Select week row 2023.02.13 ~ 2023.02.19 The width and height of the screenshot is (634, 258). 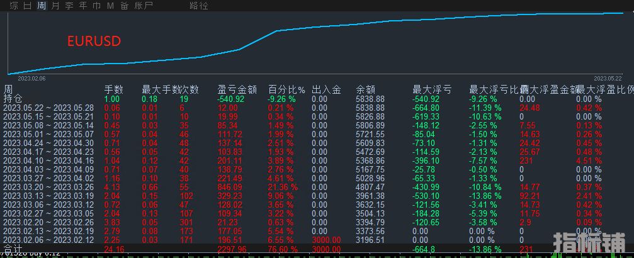pyautogui.click(x=48, y=232)
